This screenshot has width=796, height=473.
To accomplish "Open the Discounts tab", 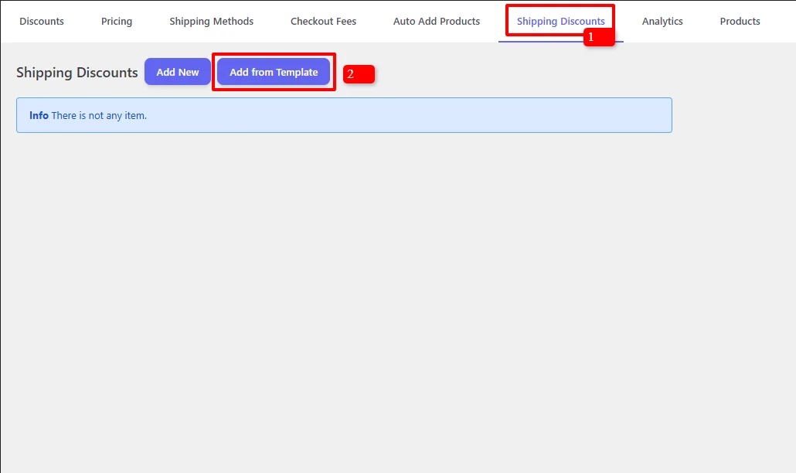I will coord(42,22).
